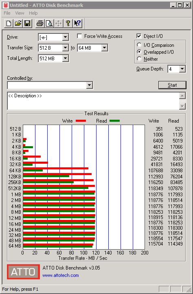Viewport: 193px width, 294px height.
Task: Open the File menu
Action: click(x=7, y=13)
